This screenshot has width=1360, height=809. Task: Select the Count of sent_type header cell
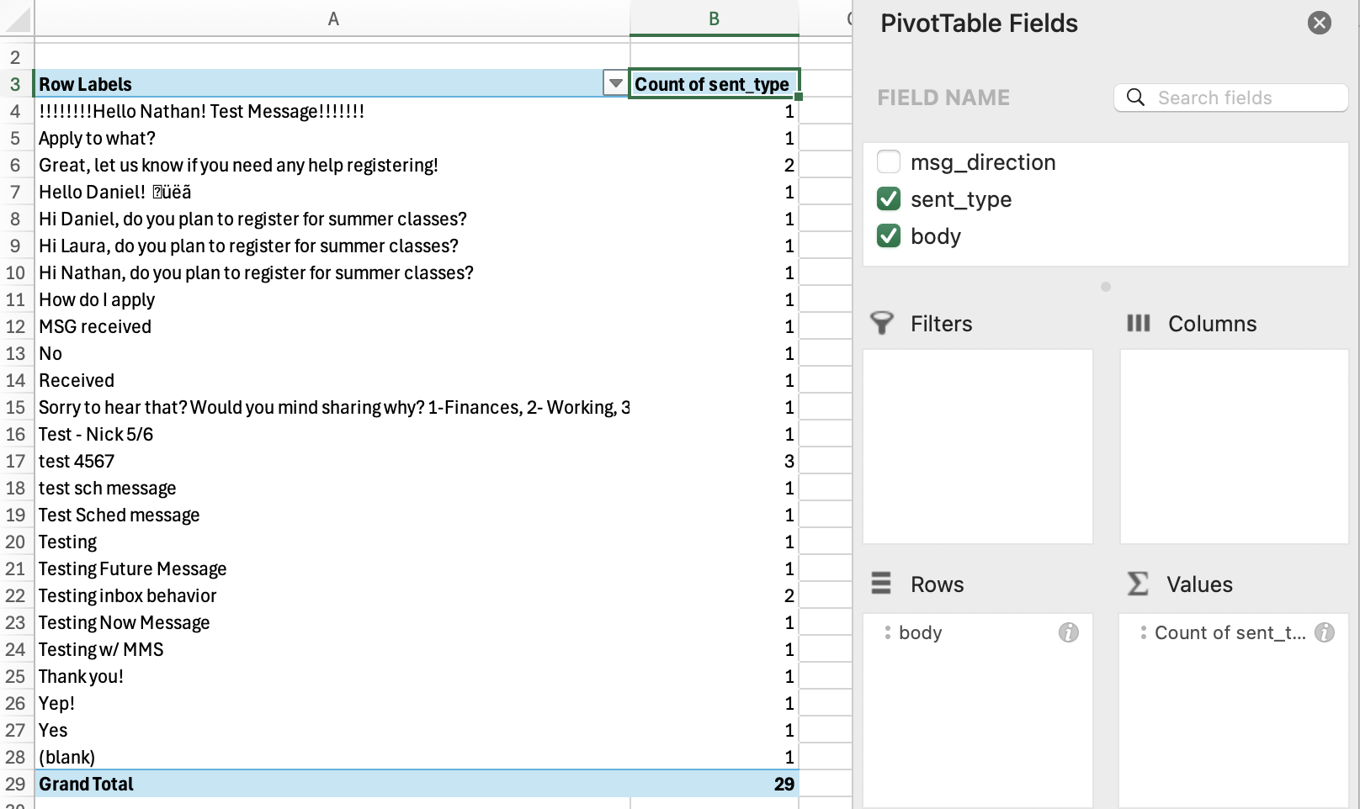(x=713, y=84)
